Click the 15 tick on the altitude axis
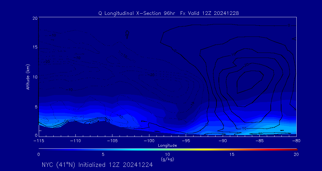Viewport: 322px width, 171px height. (35, 47)
